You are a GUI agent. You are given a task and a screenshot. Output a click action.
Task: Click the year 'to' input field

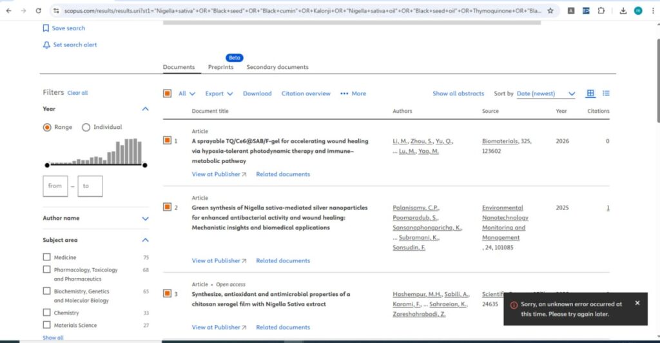tap(90, 186)
